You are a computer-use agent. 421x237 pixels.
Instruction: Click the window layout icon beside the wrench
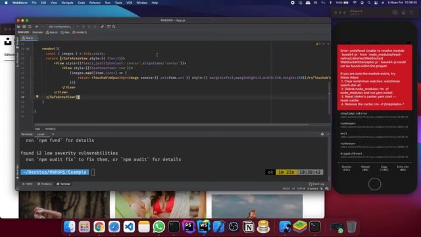[x=109, y=26]
